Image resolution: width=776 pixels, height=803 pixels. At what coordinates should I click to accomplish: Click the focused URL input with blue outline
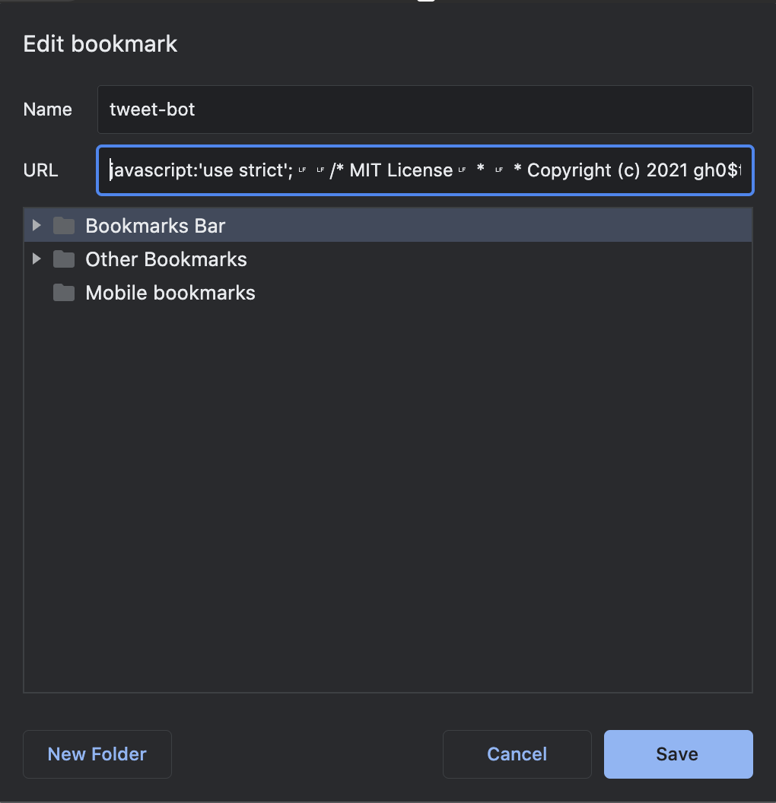(425, 170)
